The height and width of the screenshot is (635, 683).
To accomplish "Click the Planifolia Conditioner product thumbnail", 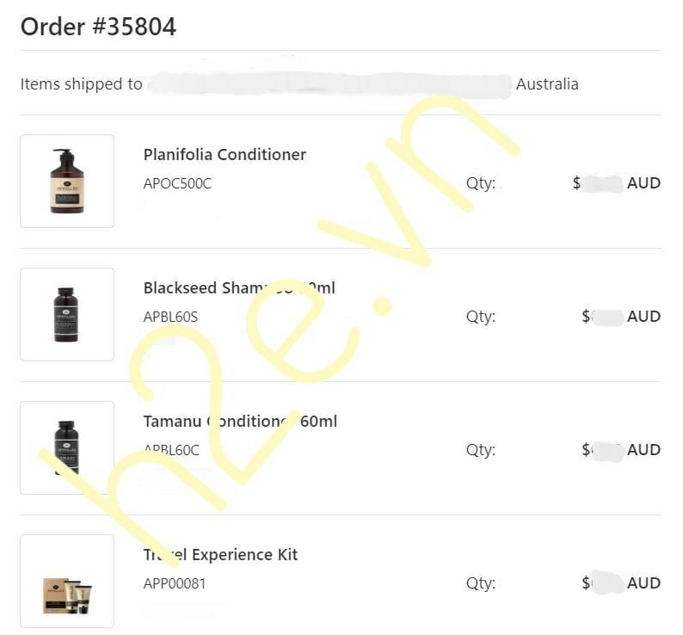I will 67,181.
